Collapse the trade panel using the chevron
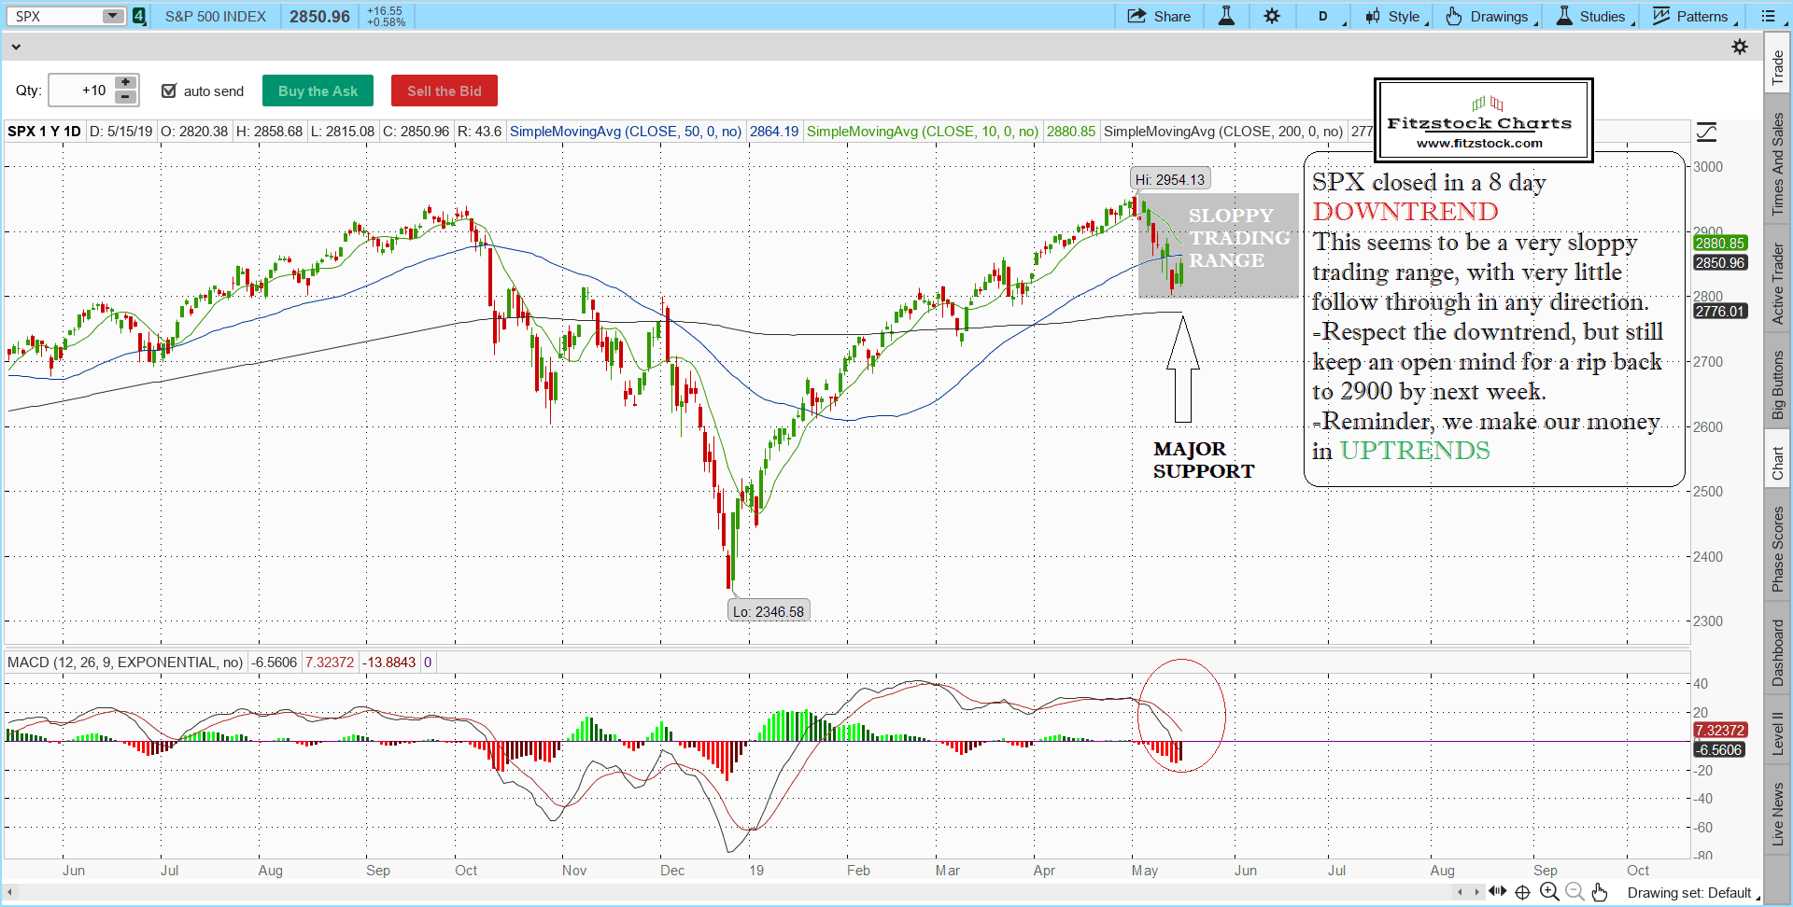This screenshot has width=1793, height=907. tap(15, 47)
